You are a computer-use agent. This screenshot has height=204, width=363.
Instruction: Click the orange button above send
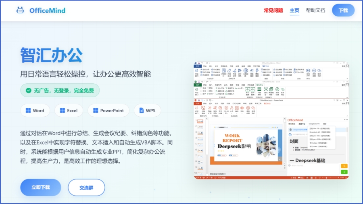point(344,166)
